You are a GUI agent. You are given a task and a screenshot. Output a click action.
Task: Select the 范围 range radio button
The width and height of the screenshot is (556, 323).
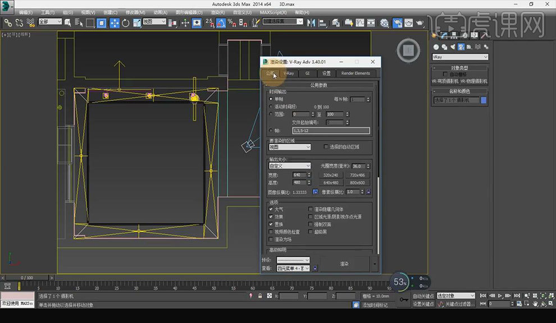click(x=271, y=114)
